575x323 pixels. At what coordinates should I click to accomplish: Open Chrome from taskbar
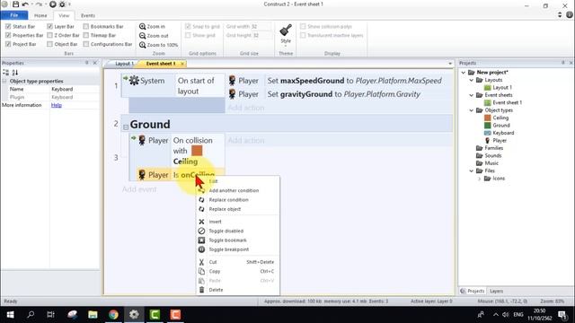(114, 315)
